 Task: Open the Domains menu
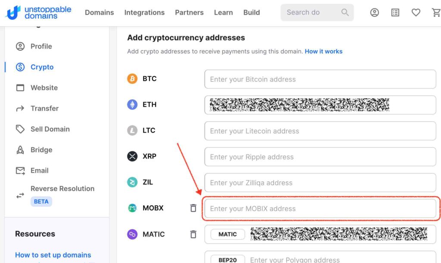(99, 12)
